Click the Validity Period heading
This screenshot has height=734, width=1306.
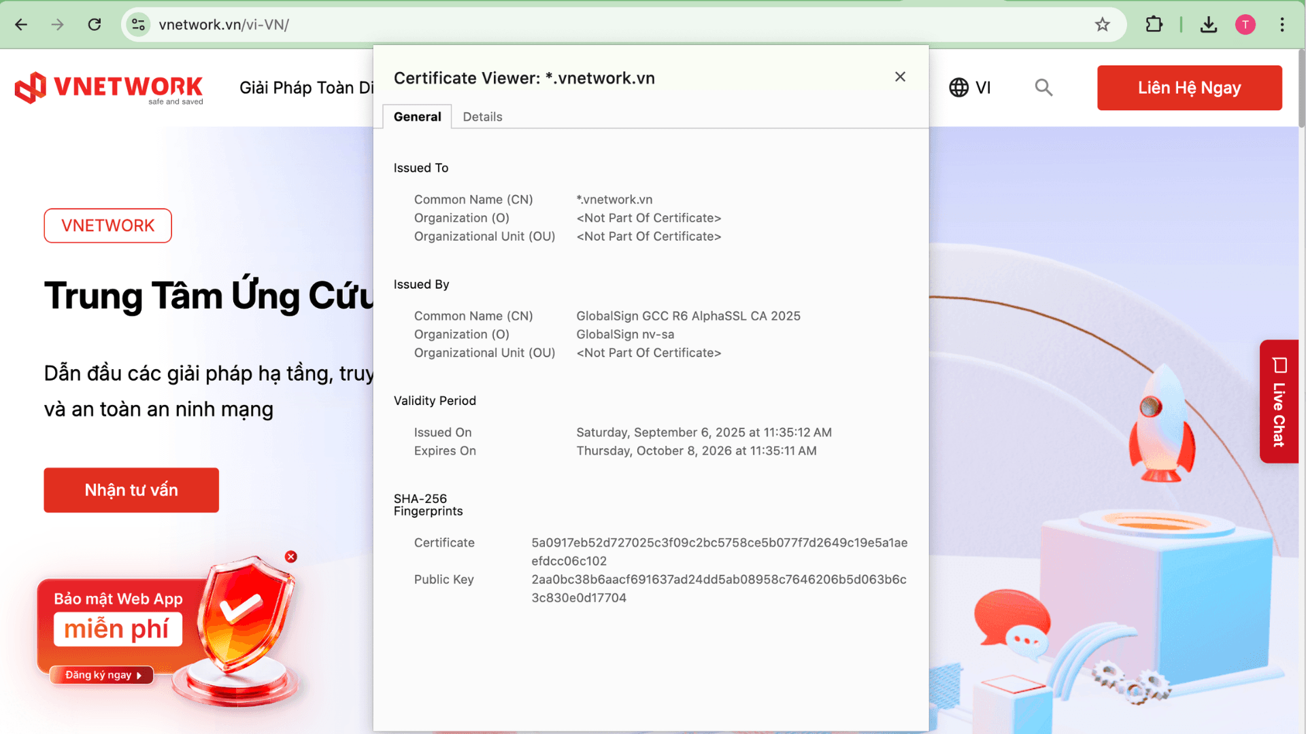pyautogui.click(x=435, y=401)
